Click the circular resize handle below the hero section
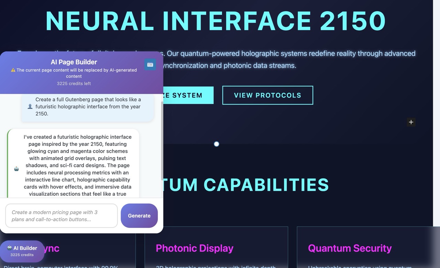This screenshot has width=440, height=268. pyautogui.click(x=217, y=144)
